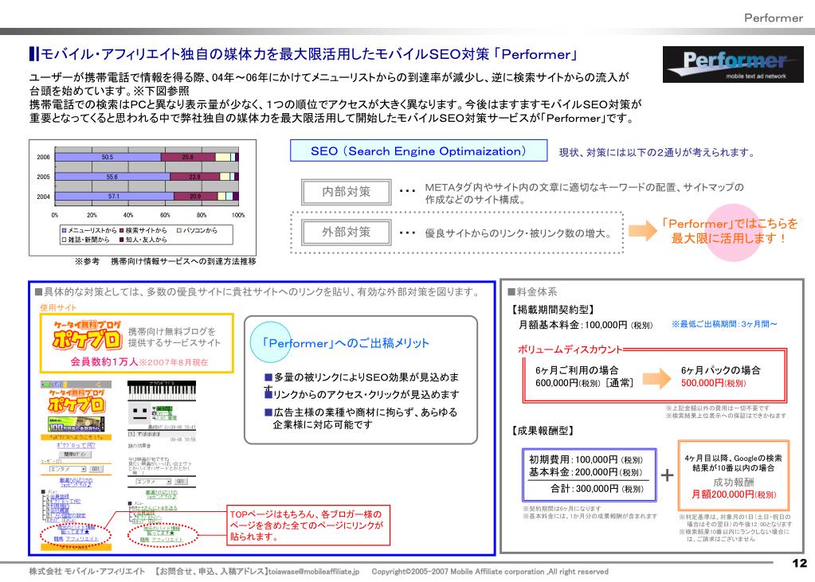The width and height of the screenshot is (815, 582).
Task: Click the plus sign between the pricing boxes
Action: pos(667,475)
